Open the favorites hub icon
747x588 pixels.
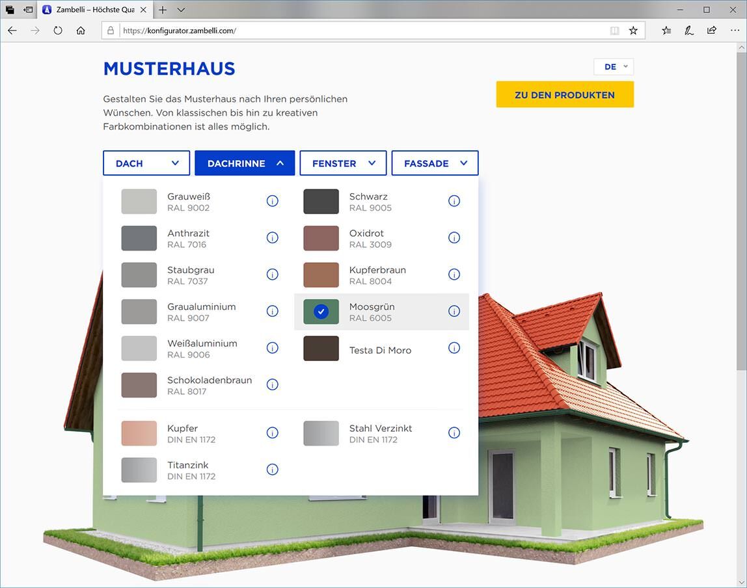(666, 31)
